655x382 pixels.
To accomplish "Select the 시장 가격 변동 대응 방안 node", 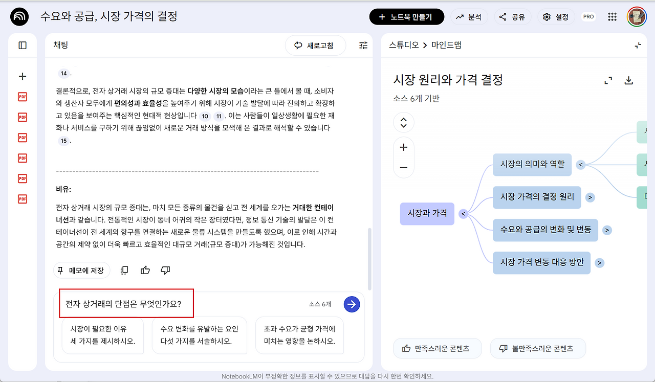I will coord(542,262).
